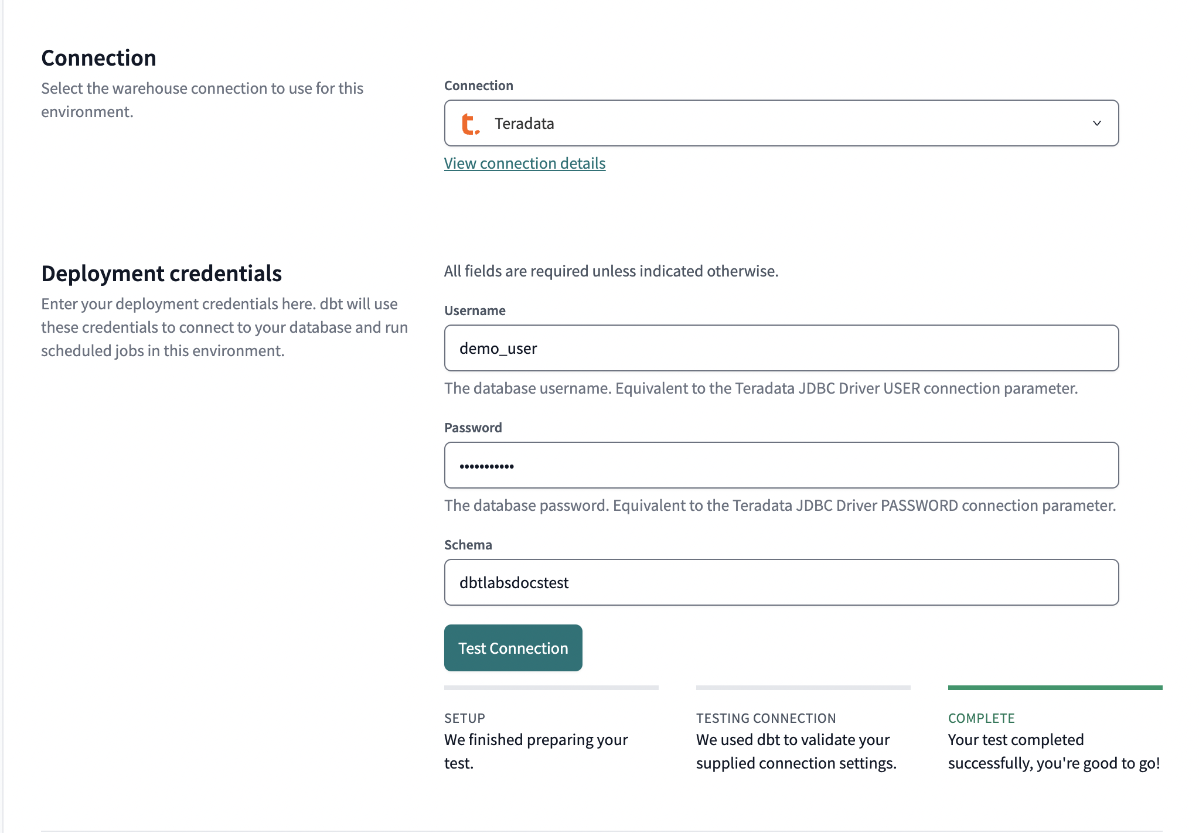The image size is (1199, 833).
Task: Select the Connection section heading
Action: [98, 57]
